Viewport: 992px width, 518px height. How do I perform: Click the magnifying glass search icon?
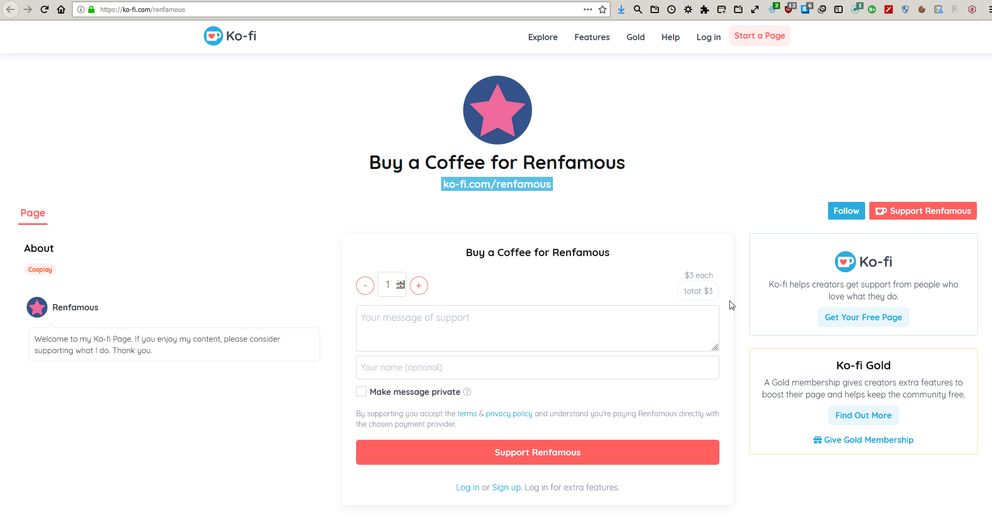tap(638, 9)
